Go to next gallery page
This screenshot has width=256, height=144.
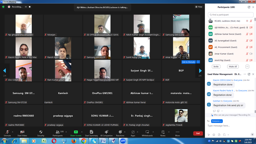200,71
